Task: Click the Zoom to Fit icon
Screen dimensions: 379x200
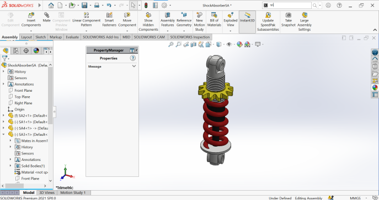Action: pos(171,45)
